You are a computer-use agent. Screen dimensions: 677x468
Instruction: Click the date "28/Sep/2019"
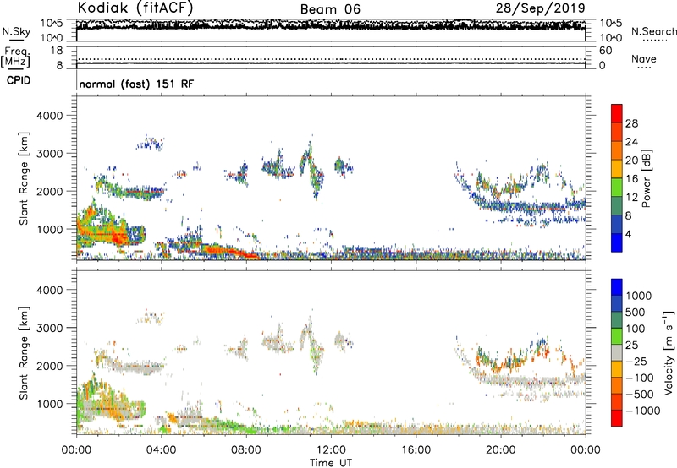[x=540, y=8]
